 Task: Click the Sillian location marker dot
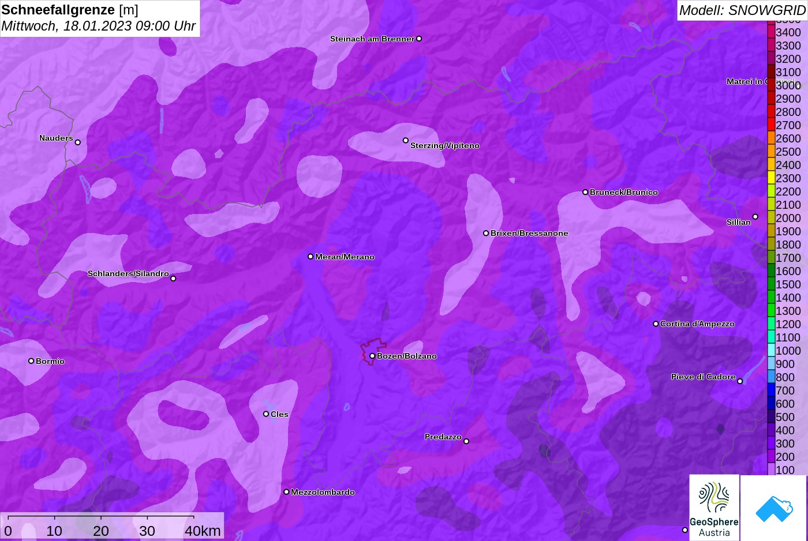755,217
